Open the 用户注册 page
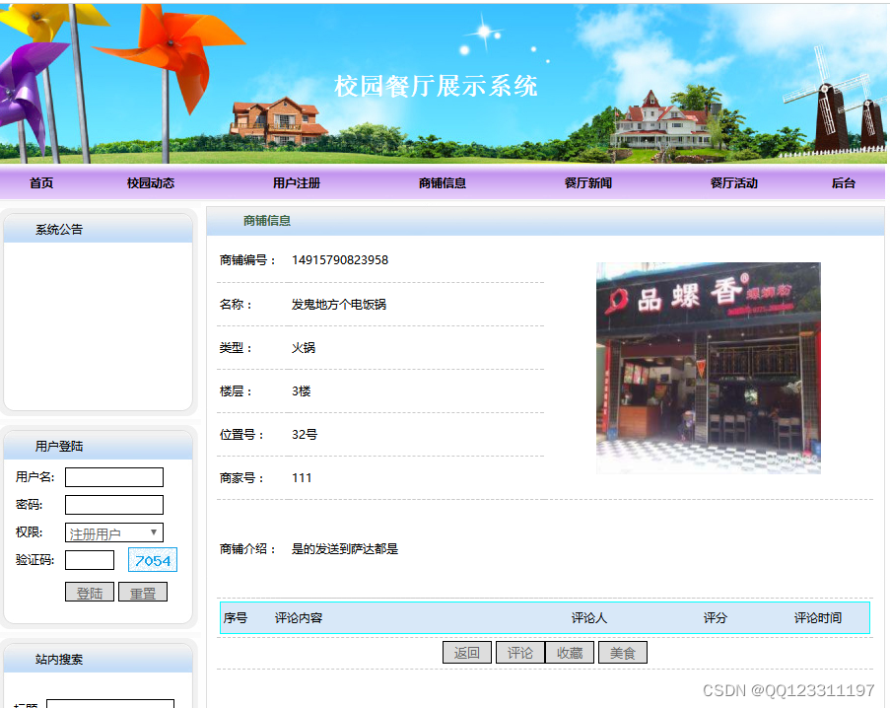The height and width of the screenshot is (708, 890). pos(297,182)
